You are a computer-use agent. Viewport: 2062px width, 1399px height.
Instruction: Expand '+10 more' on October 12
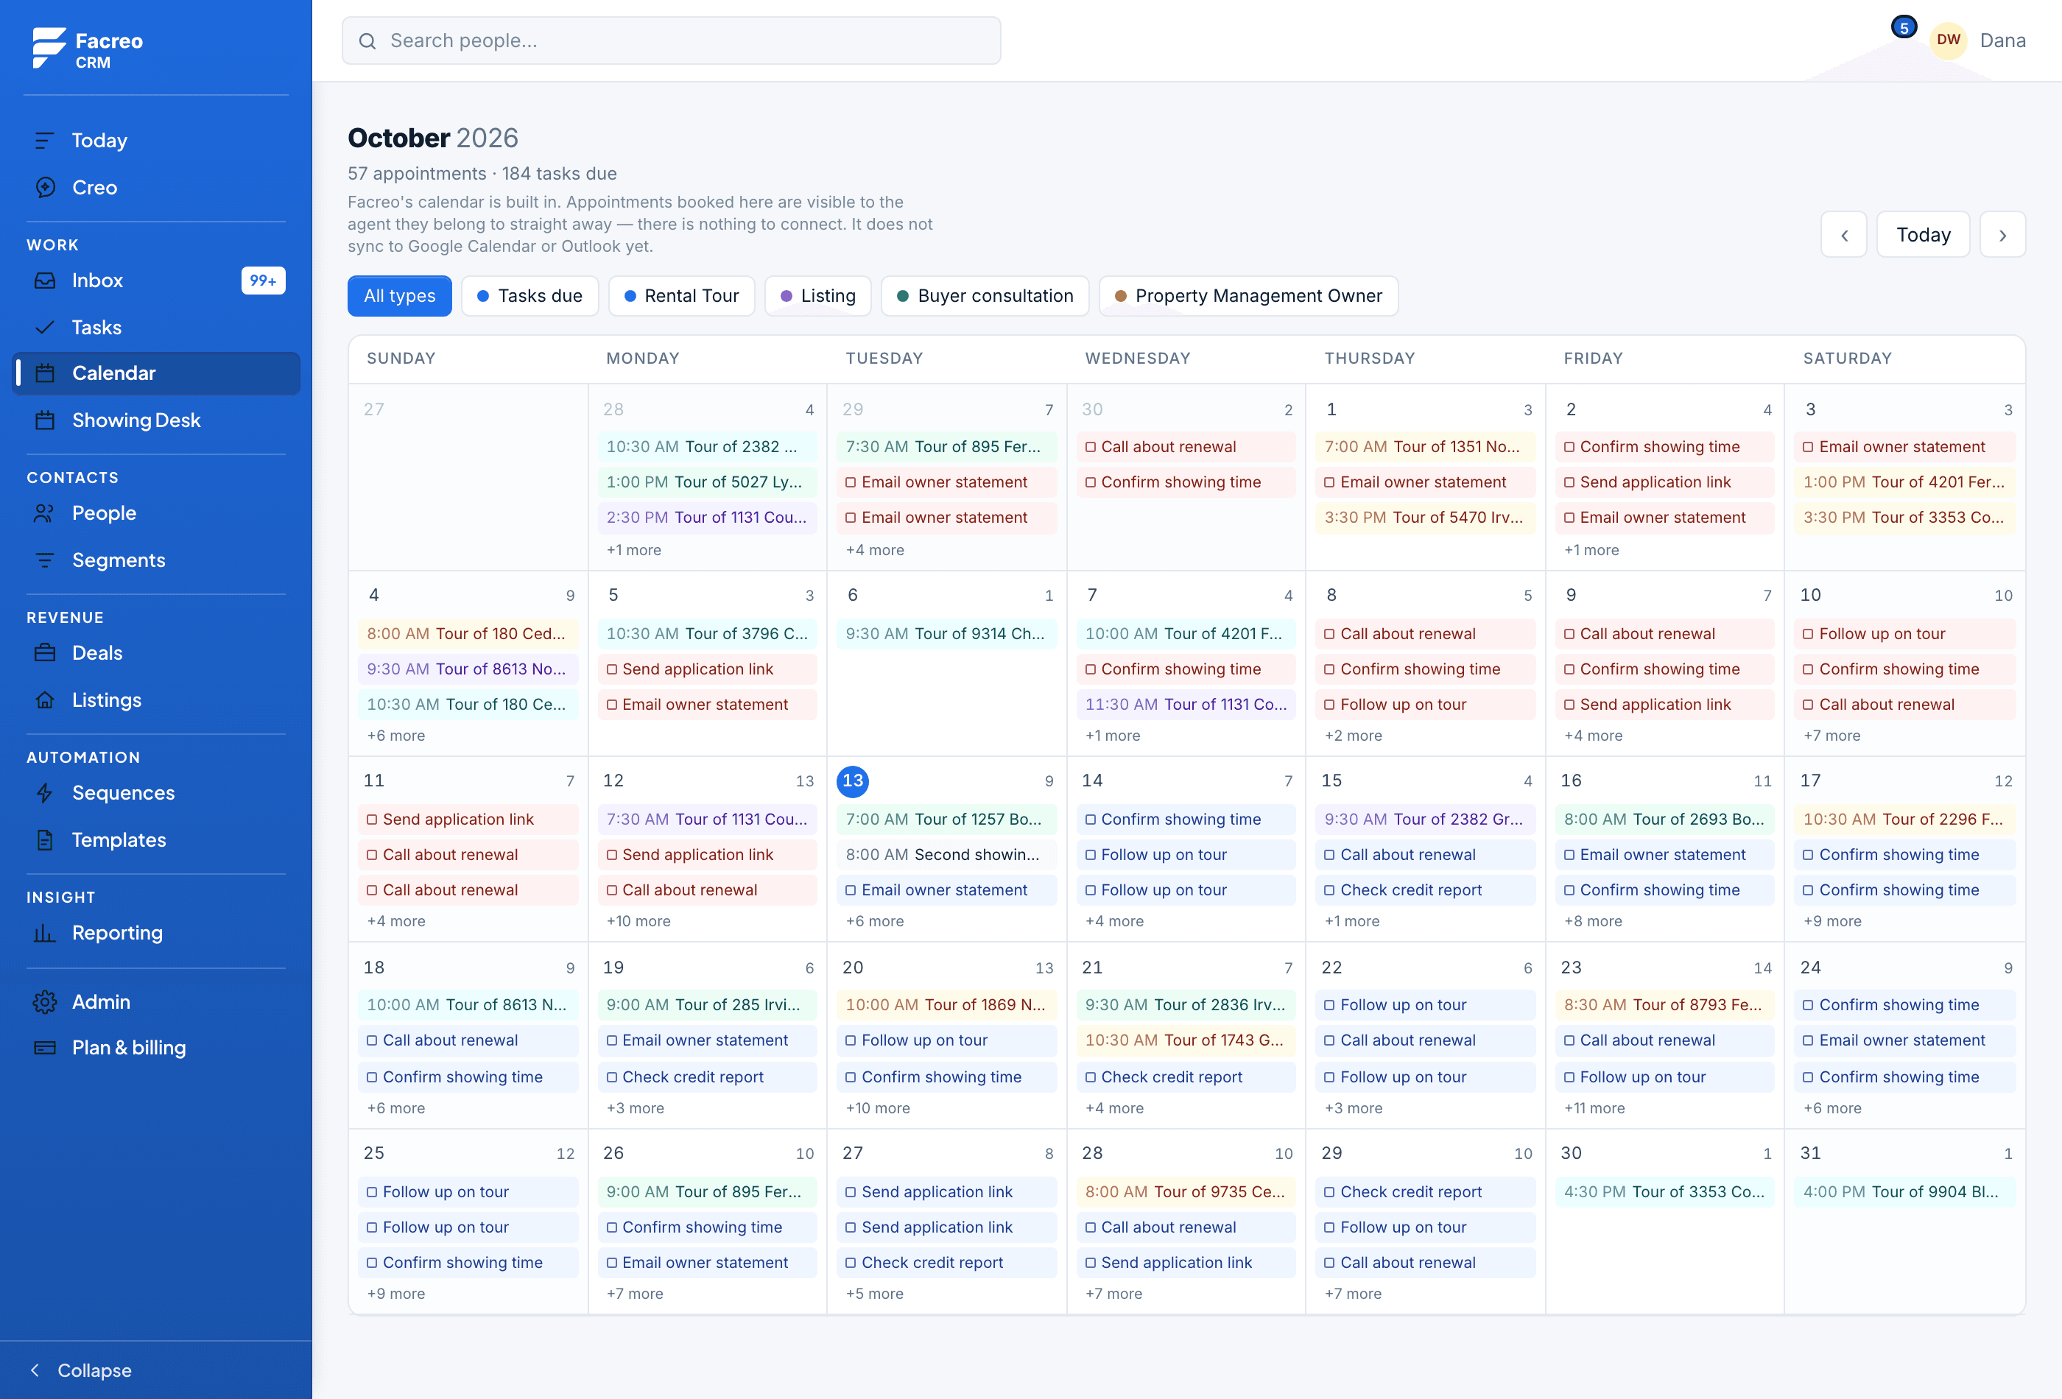[x=638, y=922]
